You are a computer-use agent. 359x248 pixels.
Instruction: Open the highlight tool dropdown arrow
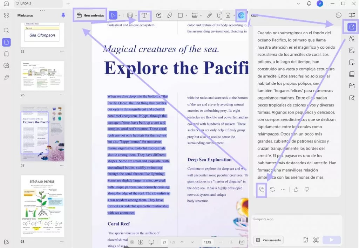click(136, 15)
